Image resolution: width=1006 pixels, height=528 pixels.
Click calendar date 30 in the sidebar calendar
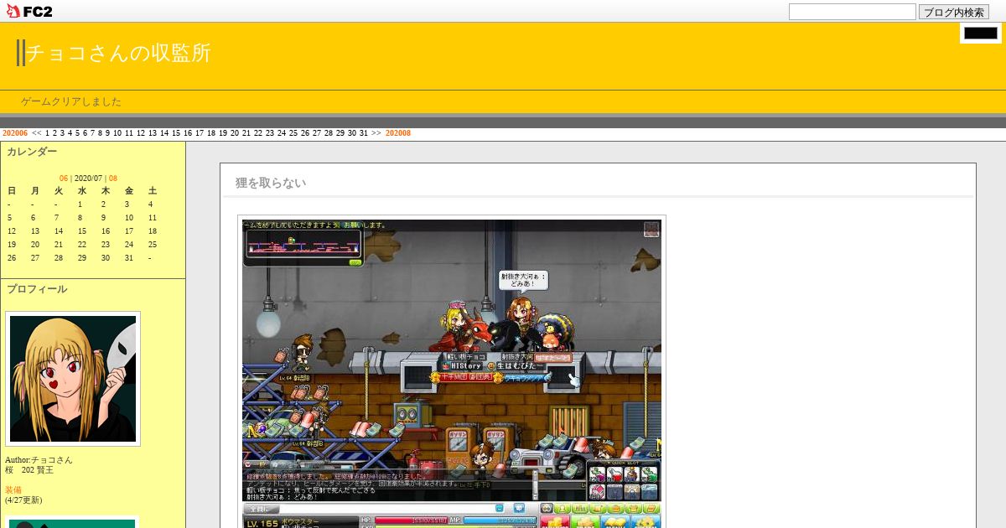click(106, 258)
